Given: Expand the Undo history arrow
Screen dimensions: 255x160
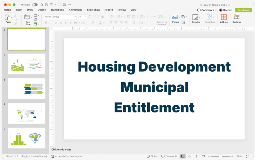Looking at the screenshot, I should [x=55, y=5].
